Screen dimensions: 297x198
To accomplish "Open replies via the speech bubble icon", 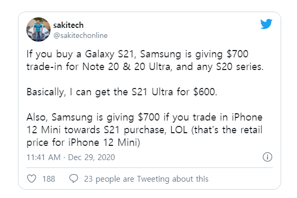I will pyautogui.click(x=74, y=179).
